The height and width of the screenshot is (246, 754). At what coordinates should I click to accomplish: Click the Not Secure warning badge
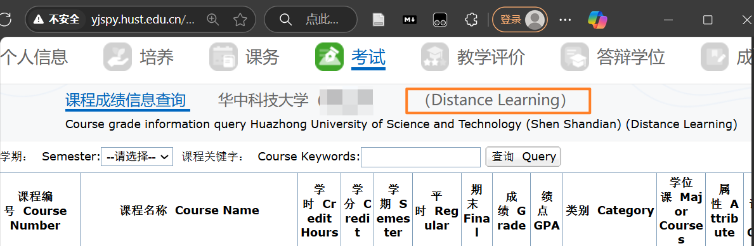pyautogui.click(x=56, y=19)
